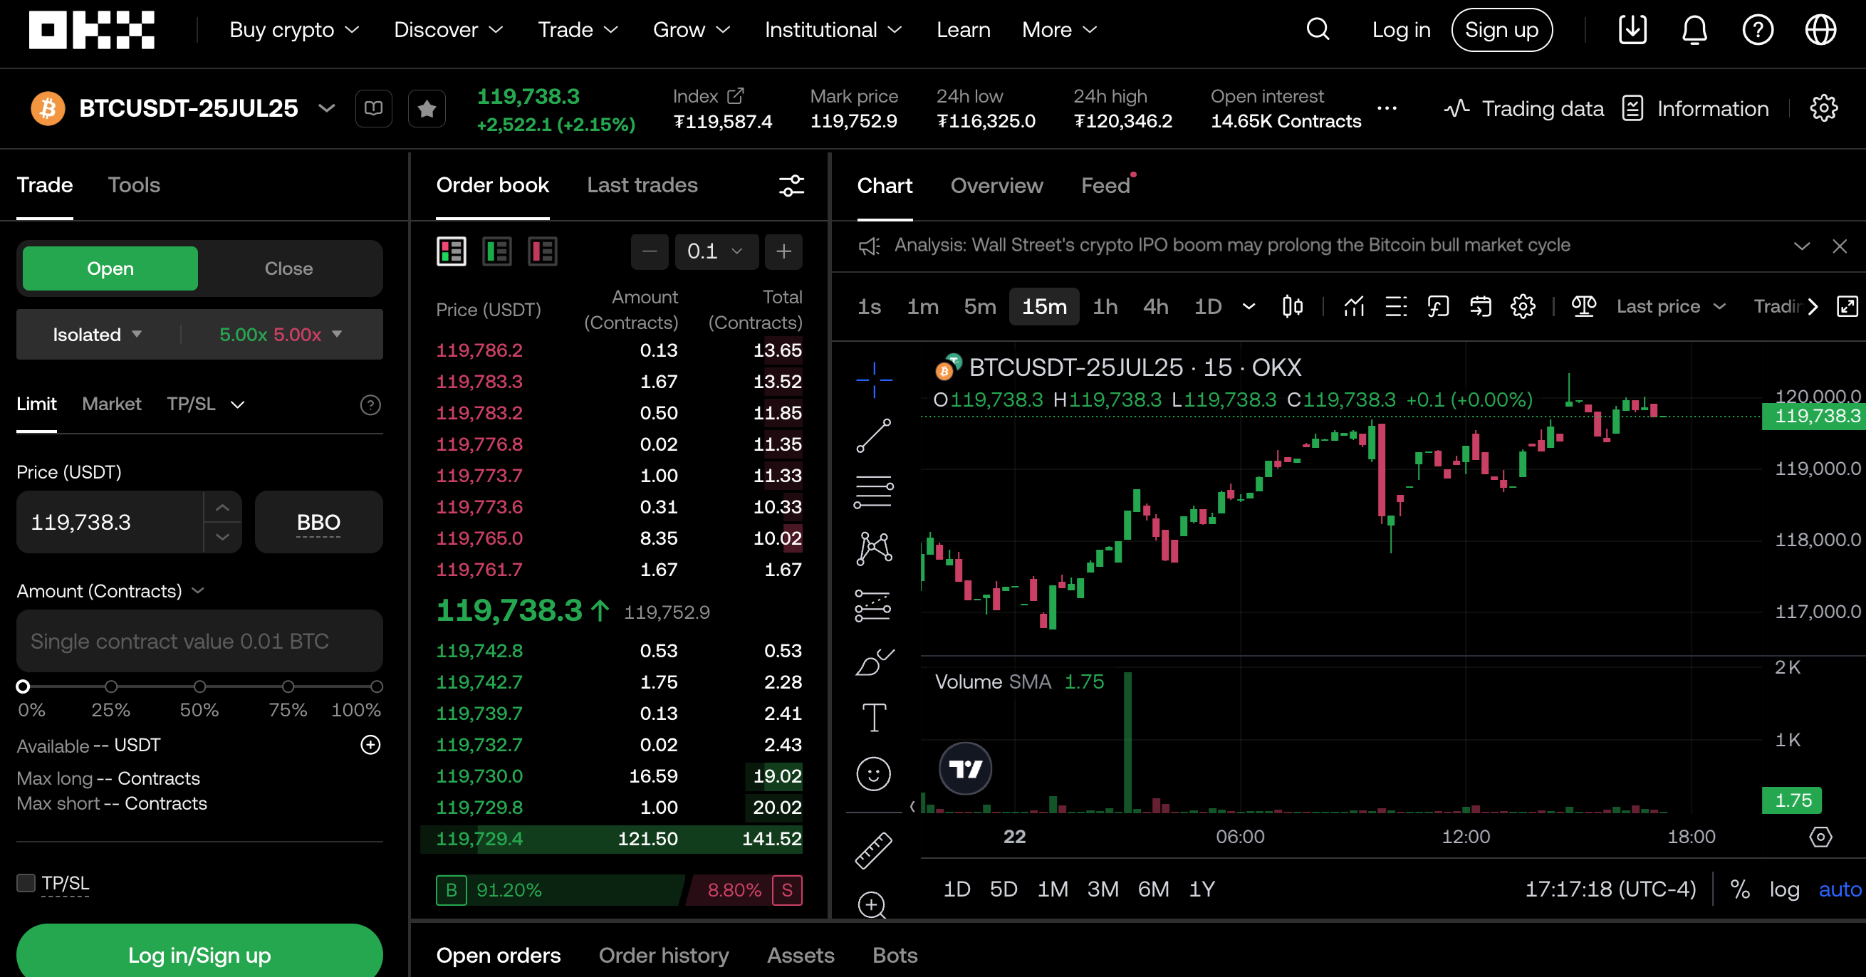Set amount slider to 50%
Viewport: 1866px width, 977px height.
click(199, 686)
